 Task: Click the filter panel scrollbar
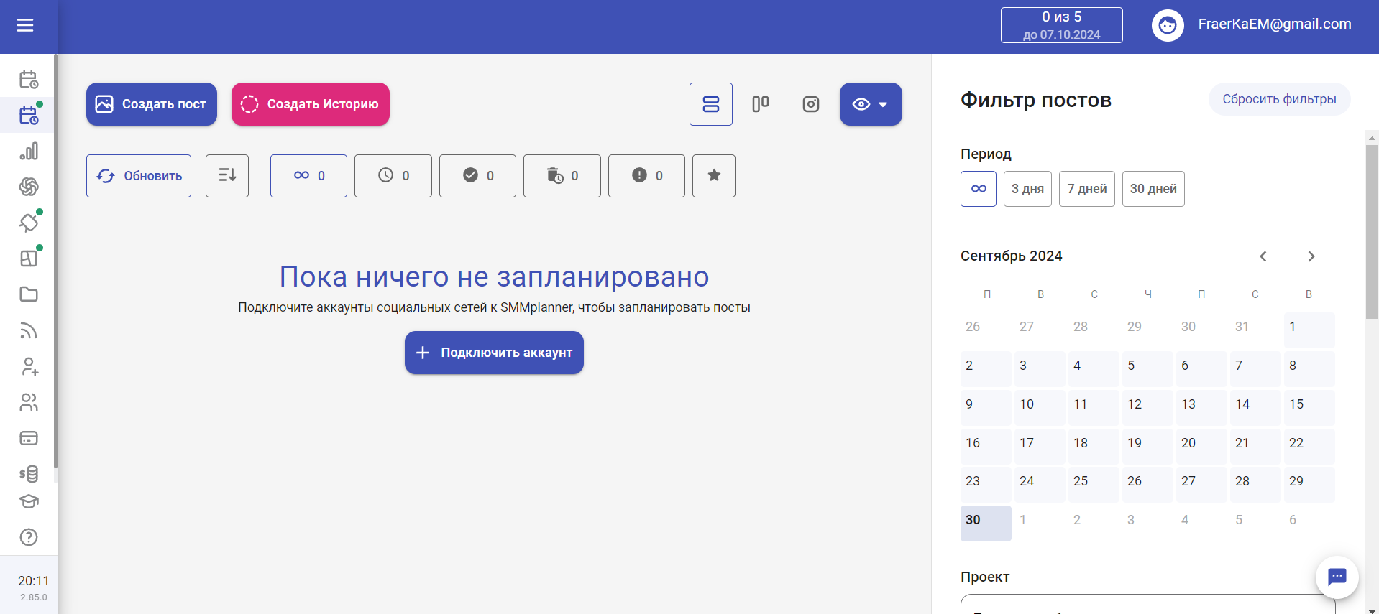pos(1372,231)
